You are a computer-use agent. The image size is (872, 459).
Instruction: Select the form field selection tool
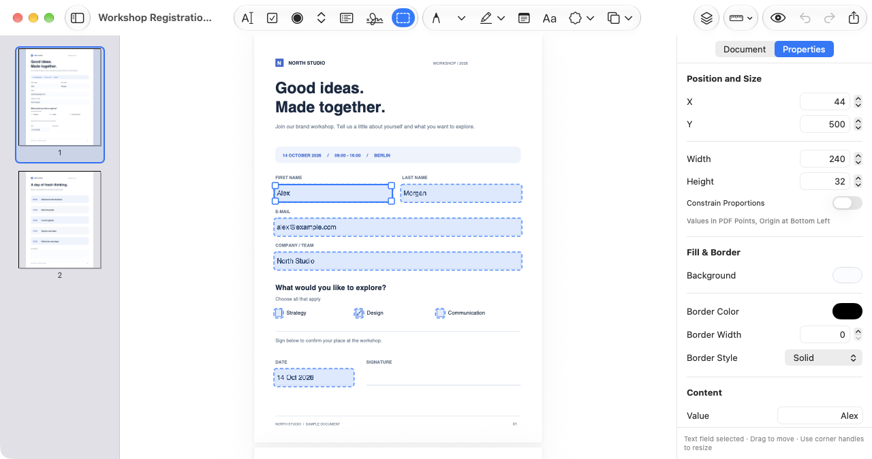(x=403, y=18)
